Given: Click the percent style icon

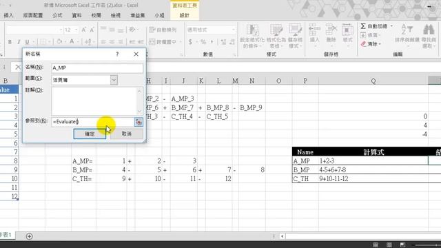Looking at the screenshot, I should pos(203,42).
